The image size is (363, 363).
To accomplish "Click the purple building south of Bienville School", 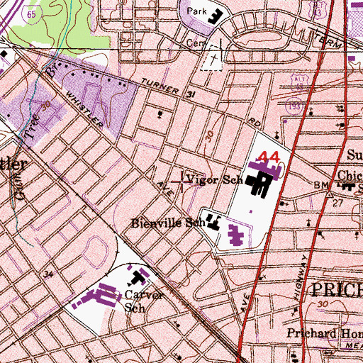I will (236, 235).
